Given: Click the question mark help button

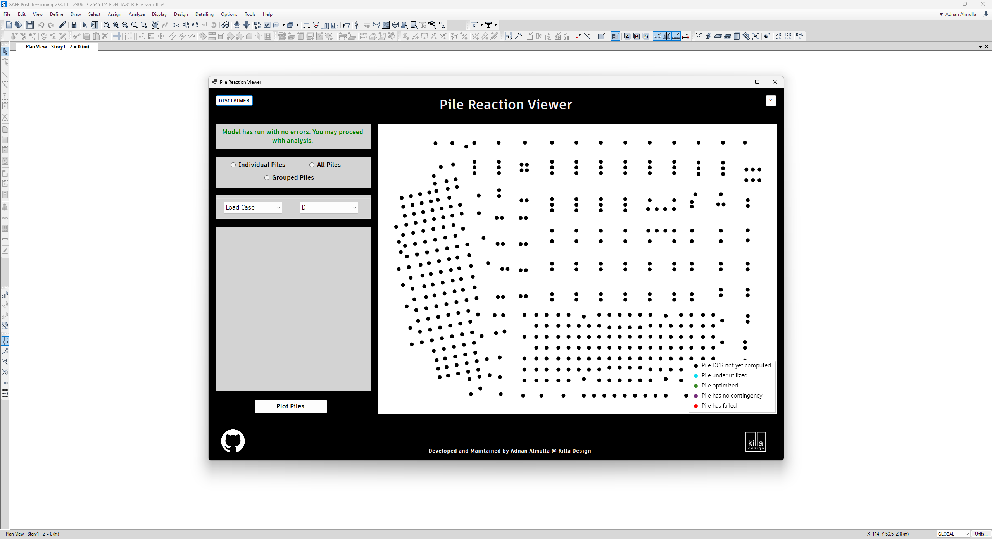Looking at the screenshot, I should click(x=771, y=101).
